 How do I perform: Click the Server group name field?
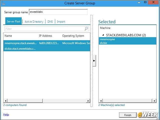pyautogui.click(x=58, y=12)
